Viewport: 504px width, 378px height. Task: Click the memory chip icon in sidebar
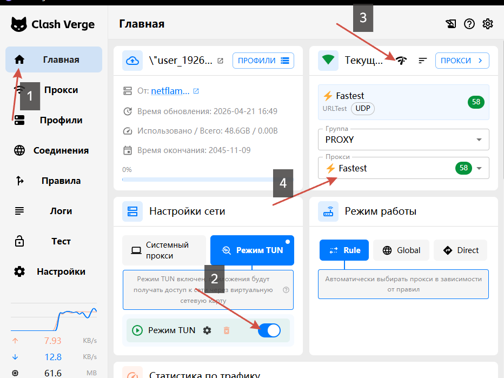(15, 373)
